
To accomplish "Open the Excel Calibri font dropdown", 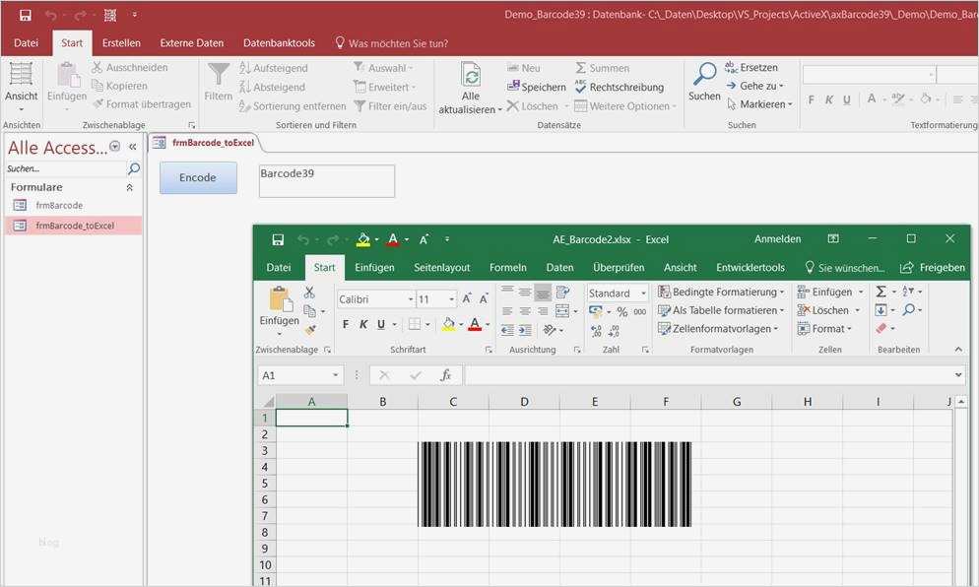I will (411, 299).
